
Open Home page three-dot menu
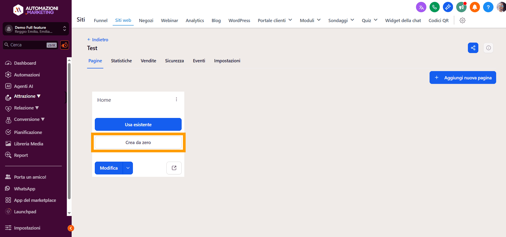point(176,99)
